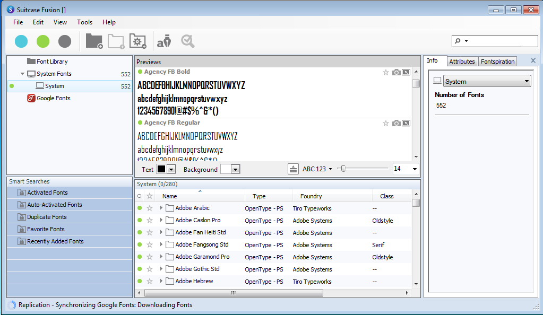The height and width of the screenshot is (315, 543).
Task: Click tear-off preview icon for Agency FB Regular
Action: 406,123
